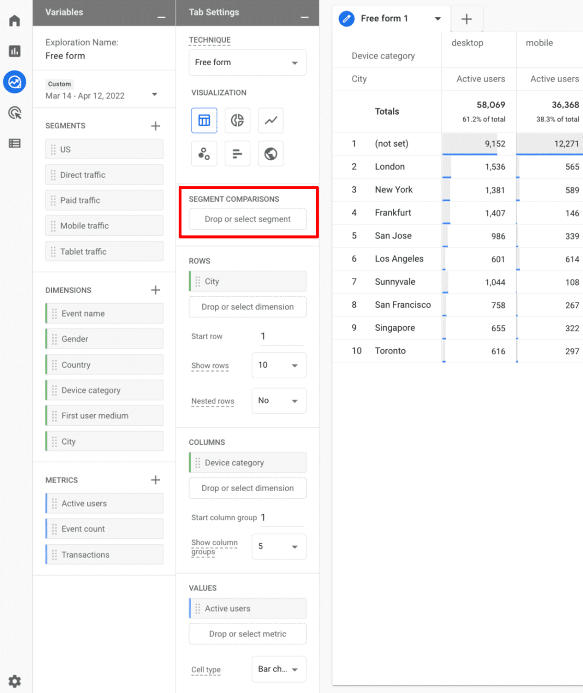Select the donut chart visualization icon

point(237,121)
